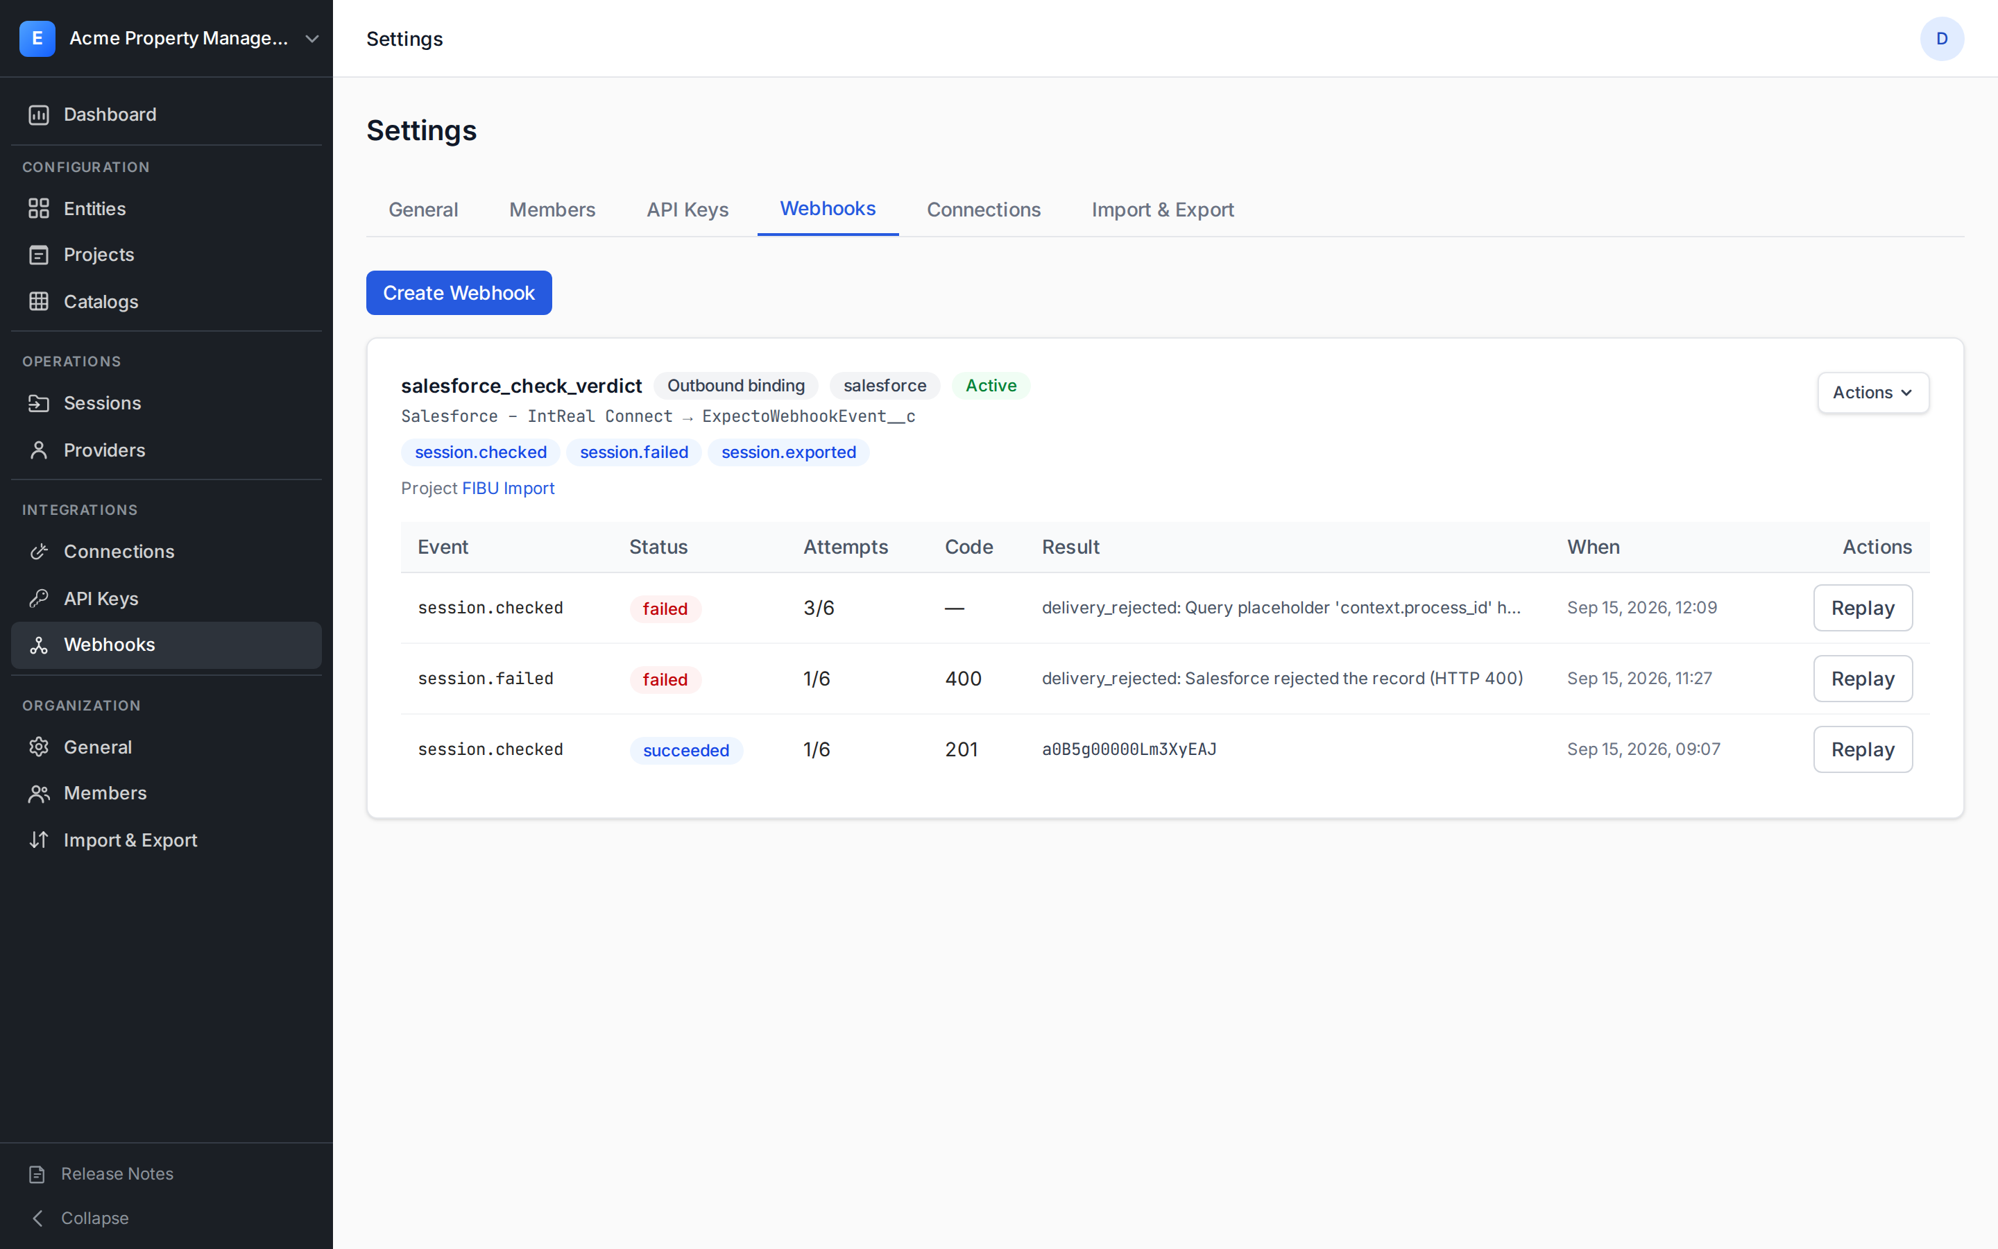Switch to the Members settings tab
This screenshot has height=1249, width=1998.
coord(552,210)
